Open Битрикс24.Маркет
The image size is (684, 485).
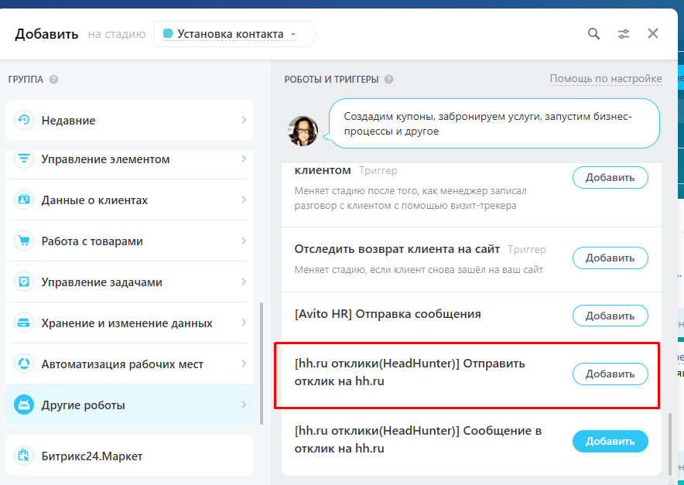click(129, 456)
